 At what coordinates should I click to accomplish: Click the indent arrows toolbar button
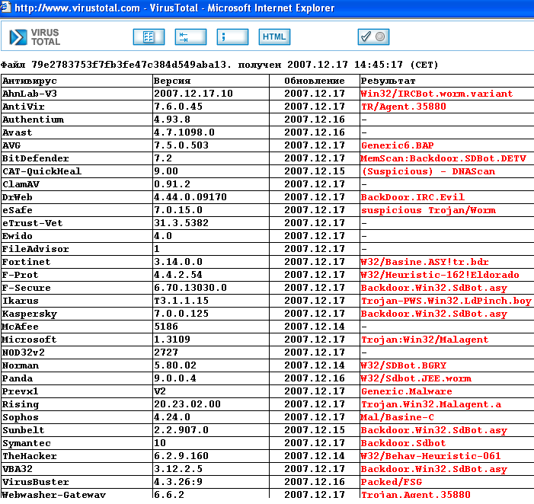pyautogui.click(x=190, y=37)
